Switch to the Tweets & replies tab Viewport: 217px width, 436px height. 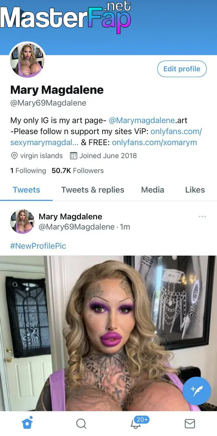coord(93,190)
